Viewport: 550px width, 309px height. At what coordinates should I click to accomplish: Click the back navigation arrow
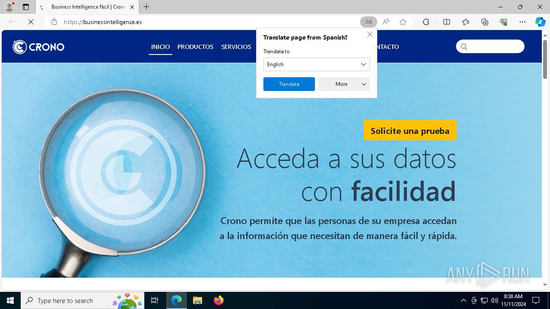(x=12, y=22)
